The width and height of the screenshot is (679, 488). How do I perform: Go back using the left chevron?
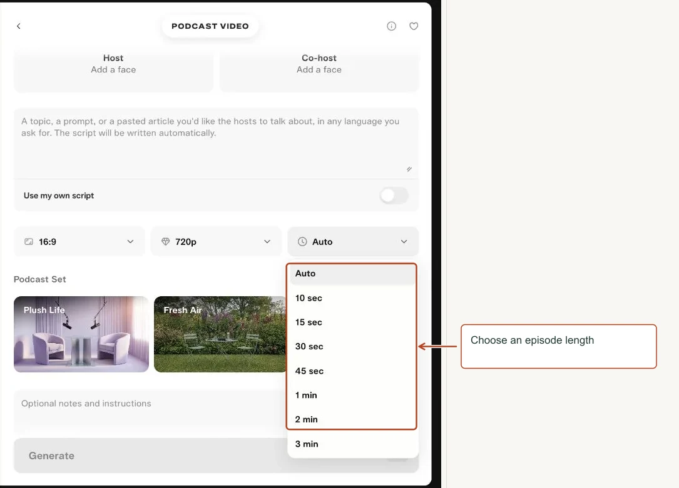tap(19, 26)
